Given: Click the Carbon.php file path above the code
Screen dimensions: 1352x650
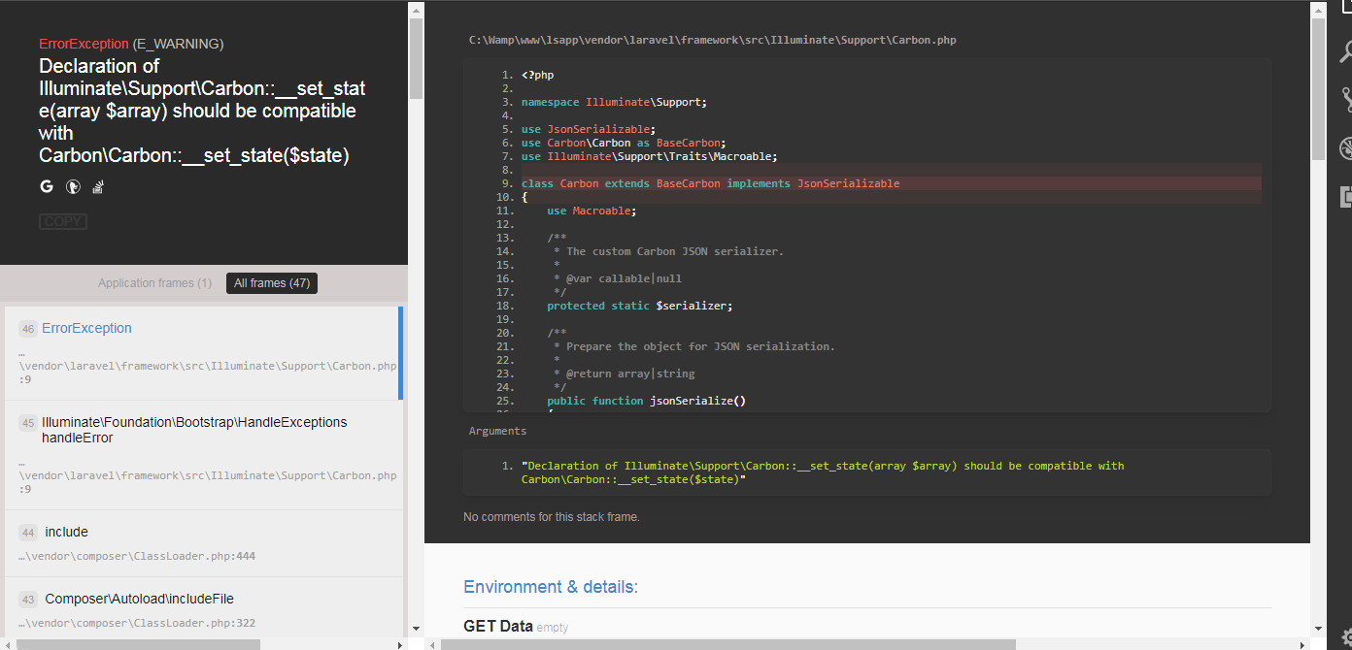Looking at the screenshot, I should tap(712, 41).
